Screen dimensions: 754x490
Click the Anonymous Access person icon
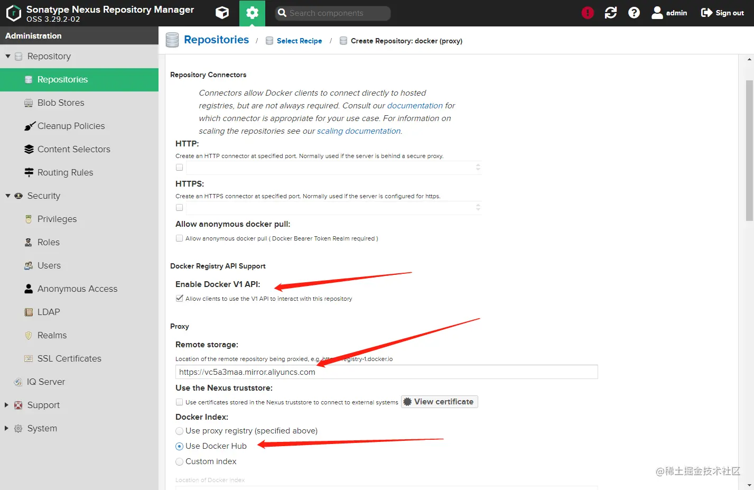[x=29, y=289]
